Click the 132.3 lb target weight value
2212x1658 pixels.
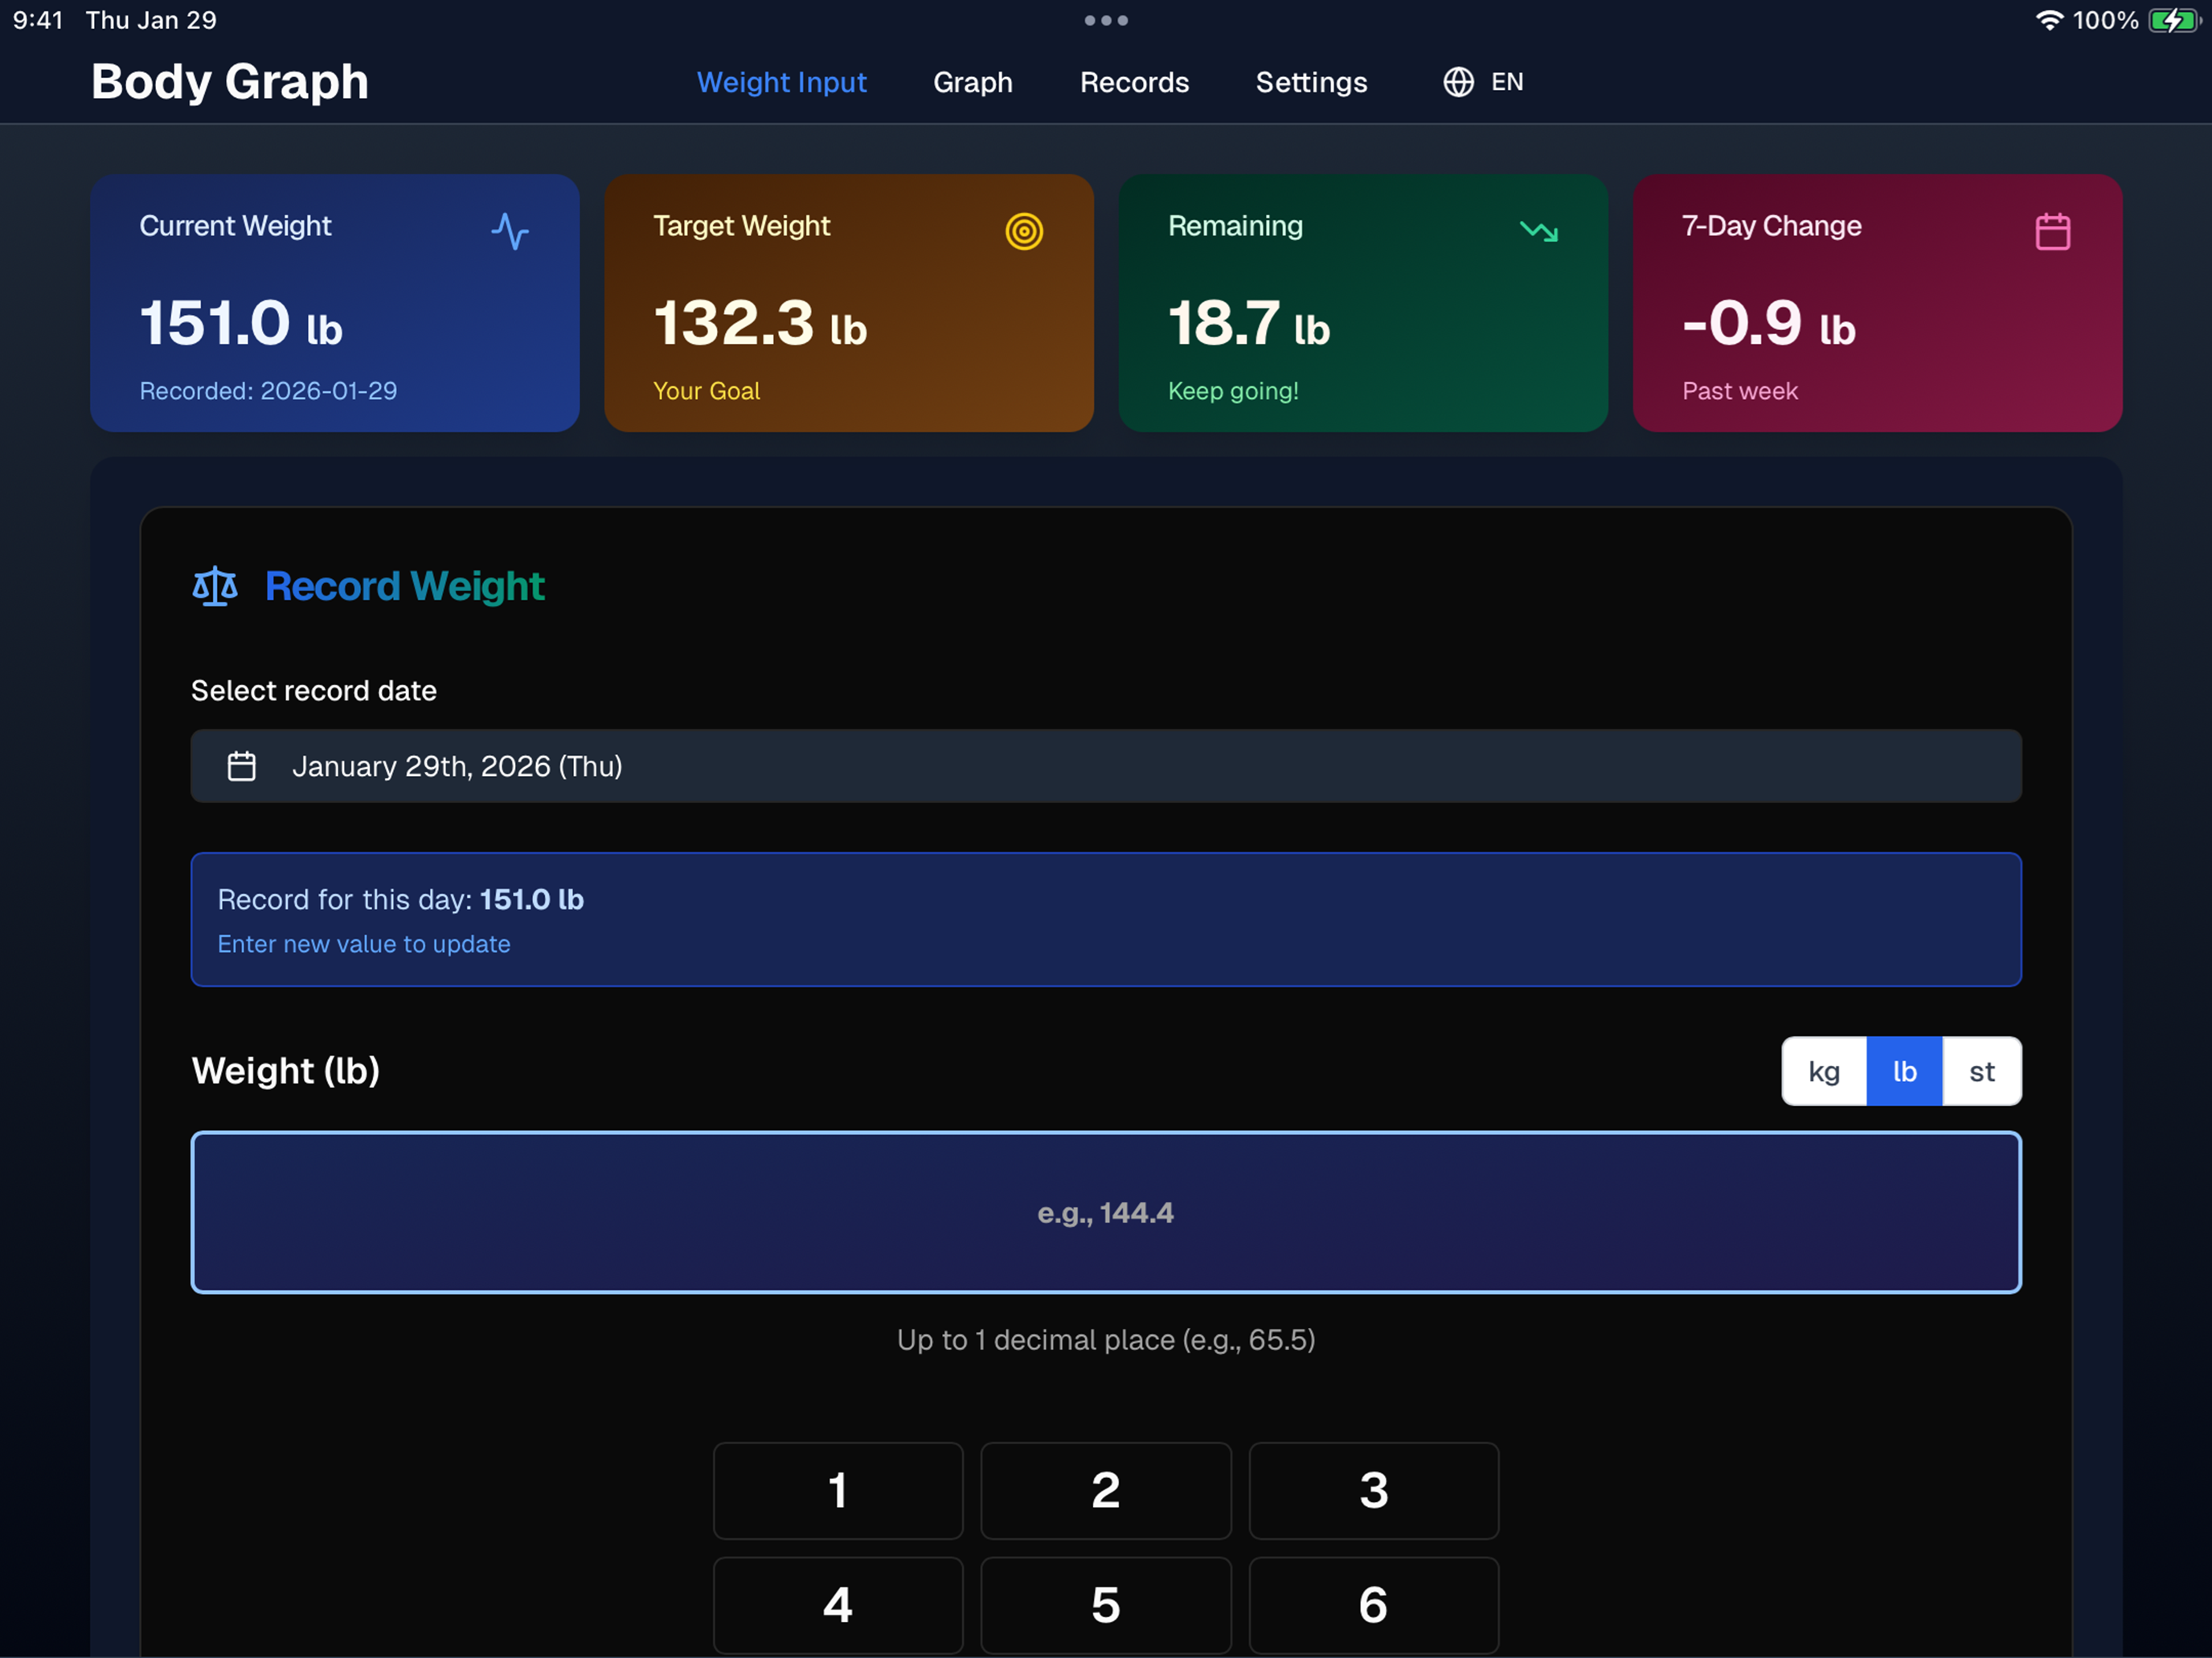[760, 323]
